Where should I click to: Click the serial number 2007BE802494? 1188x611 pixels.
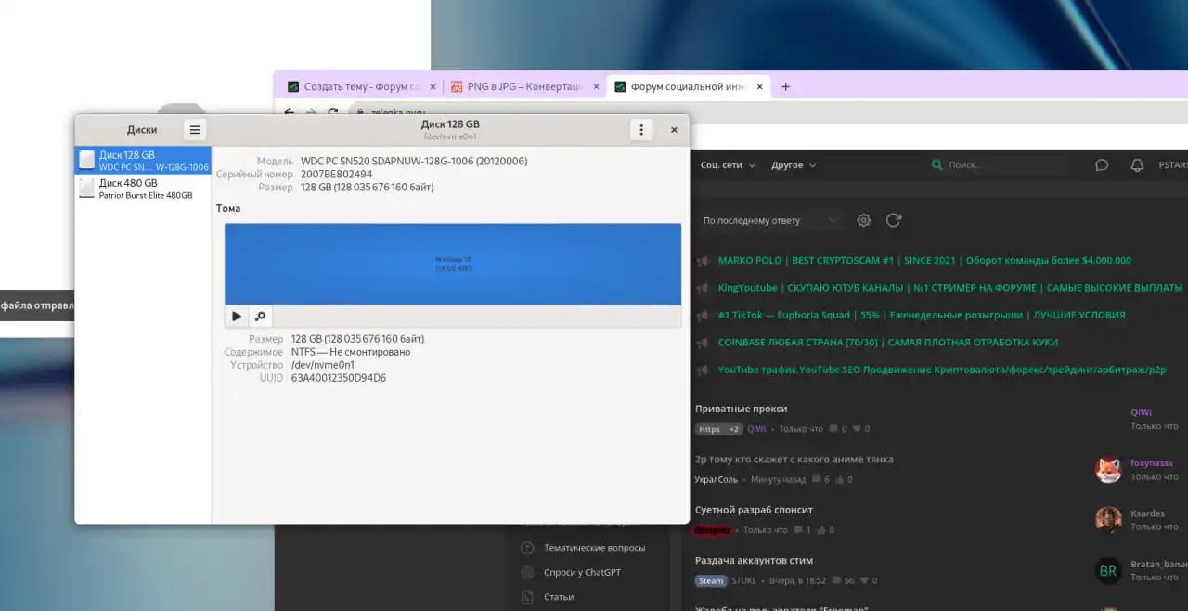337,174
